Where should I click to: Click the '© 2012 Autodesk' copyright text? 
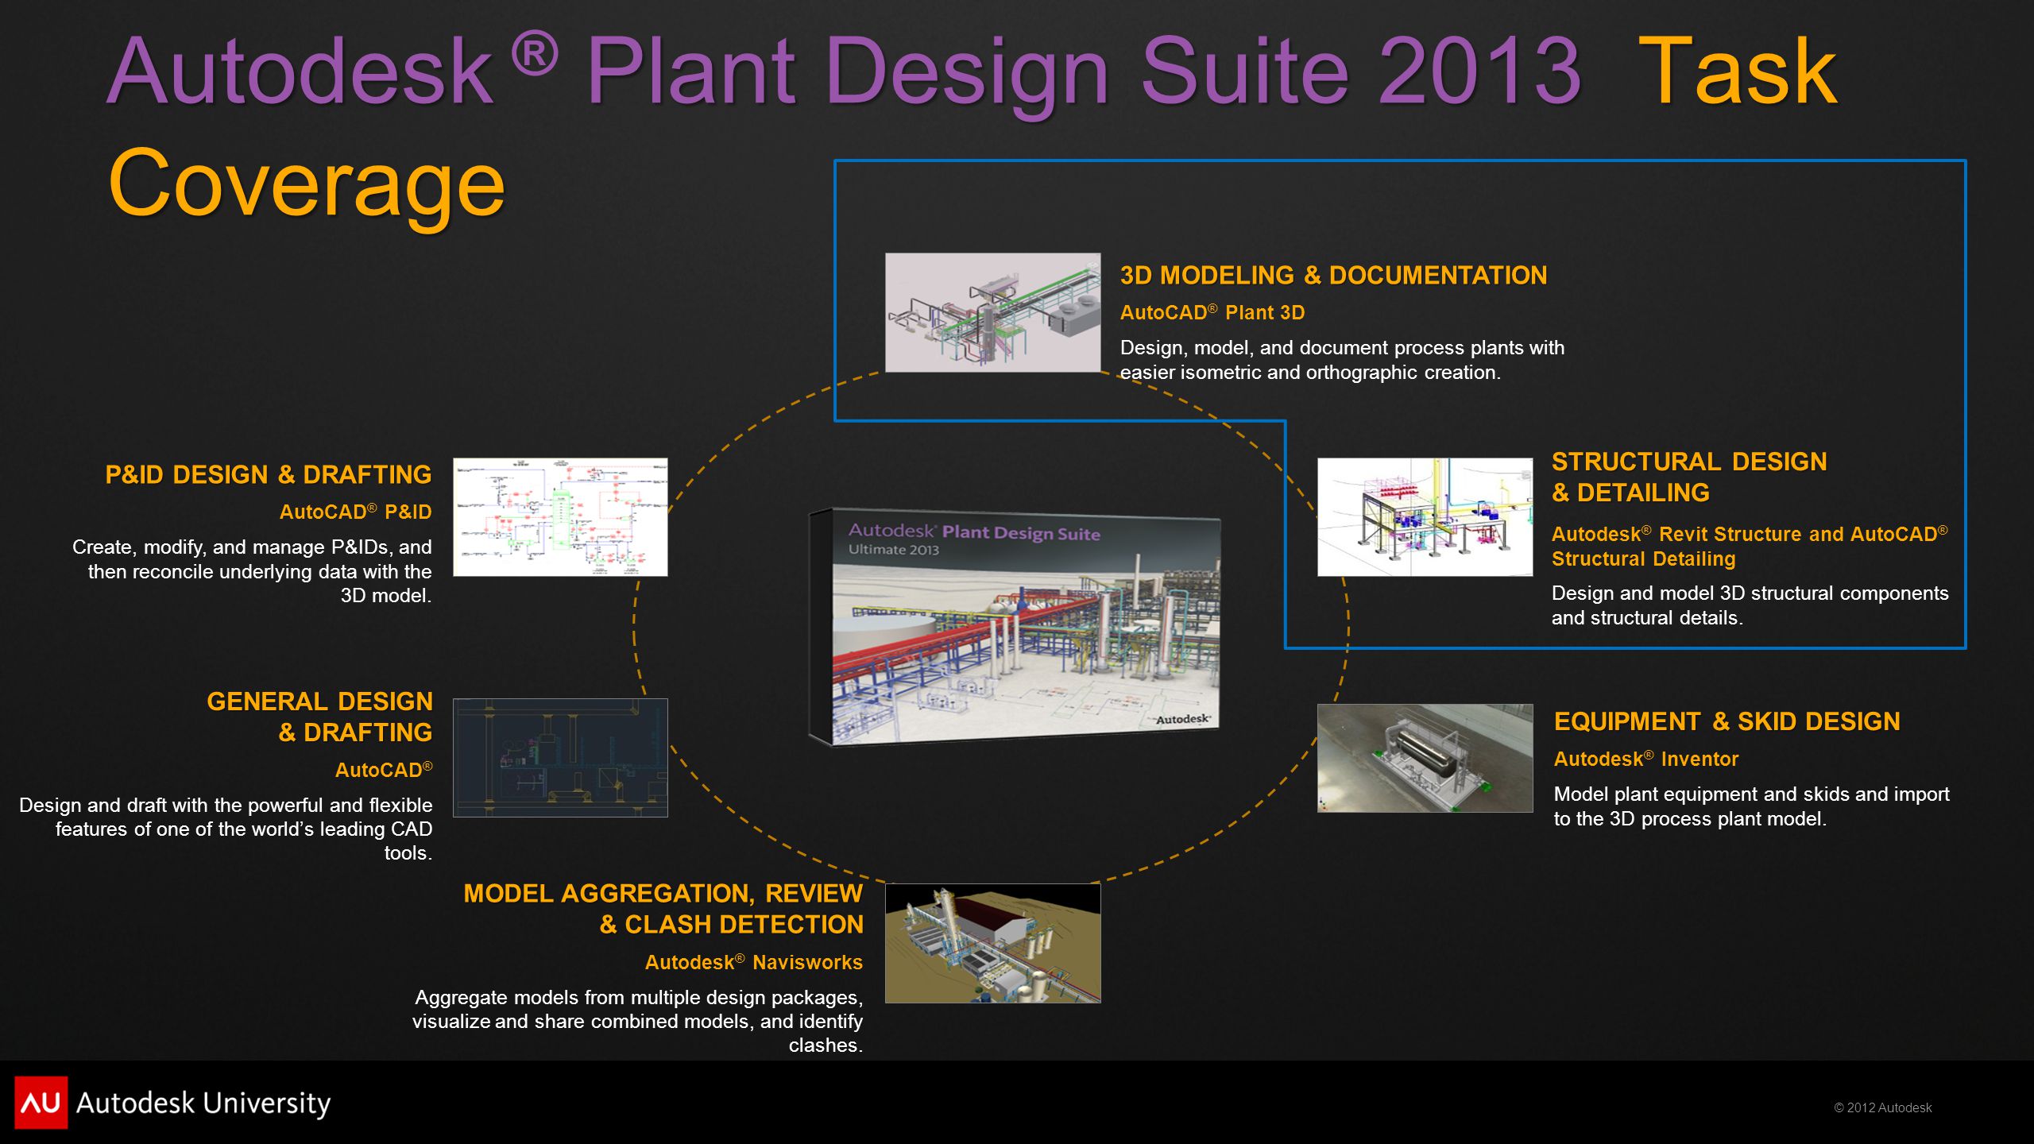(x=1882, y=1107)
